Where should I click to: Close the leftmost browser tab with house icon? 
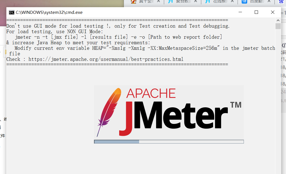coord(159,1)
